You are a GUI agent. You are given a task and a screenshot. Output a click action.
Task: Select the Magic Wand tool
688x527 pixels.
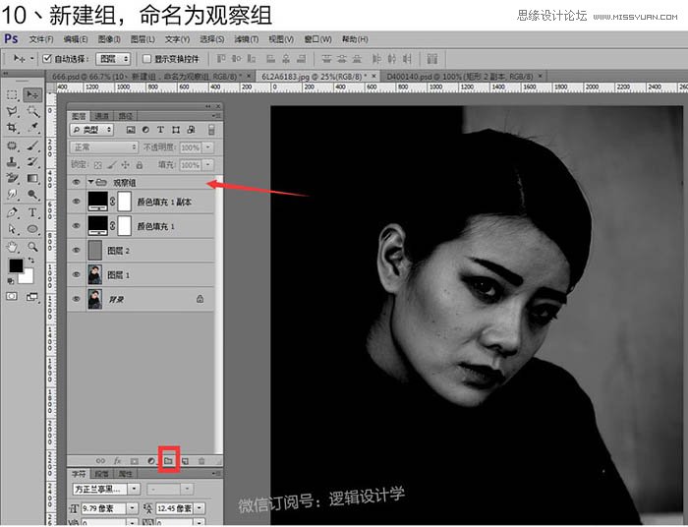coord(32,111)
